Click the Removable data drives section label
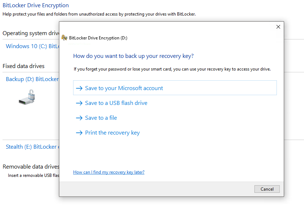The image size is (304, 208). (31, 166)
